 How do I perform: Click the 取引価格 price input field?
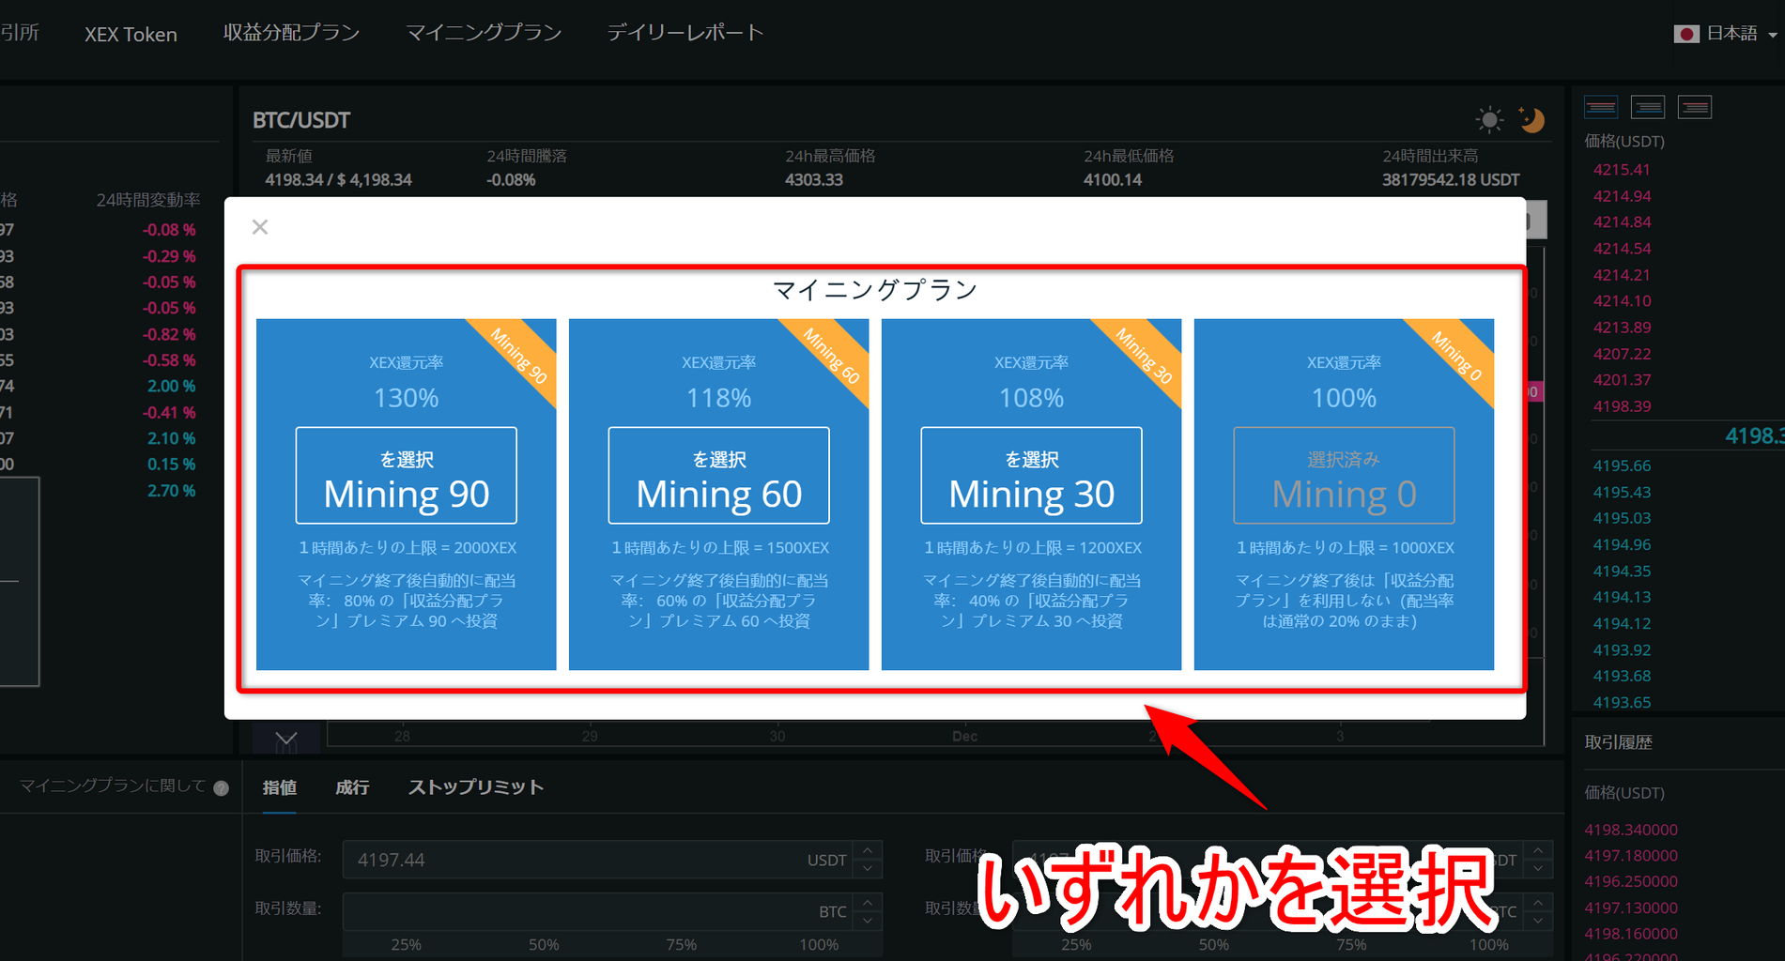pos(563,859)
